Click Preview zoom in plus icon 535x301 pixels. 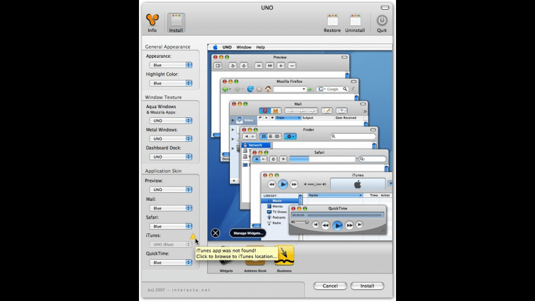point(281,66)
